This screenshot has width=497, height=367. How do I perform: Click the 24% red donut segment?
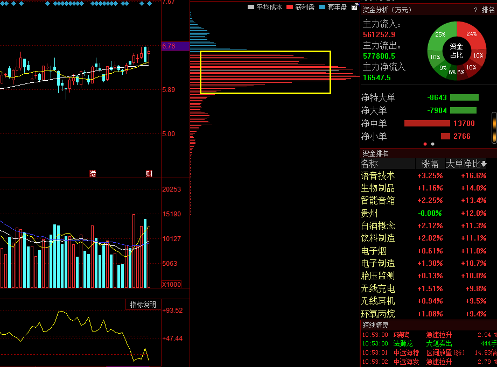pos(471,34)
